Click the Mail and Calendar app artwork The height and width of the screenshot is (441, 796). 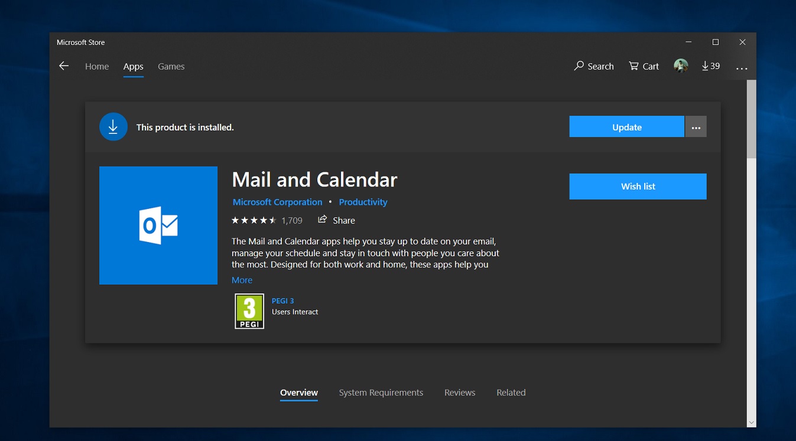(x=158, y=225)
